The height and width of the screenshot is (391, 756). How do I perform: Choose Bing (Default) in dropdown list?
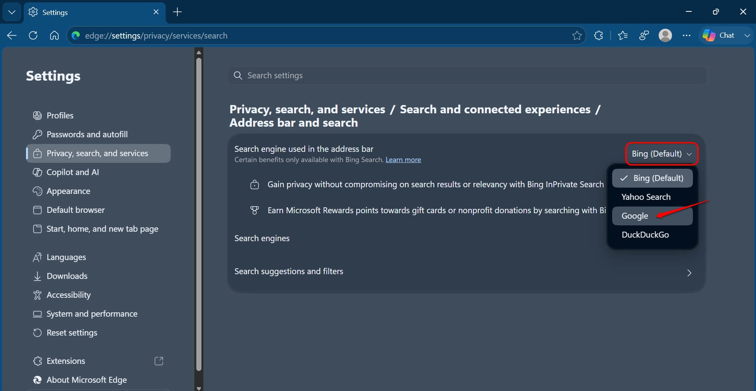652,178
